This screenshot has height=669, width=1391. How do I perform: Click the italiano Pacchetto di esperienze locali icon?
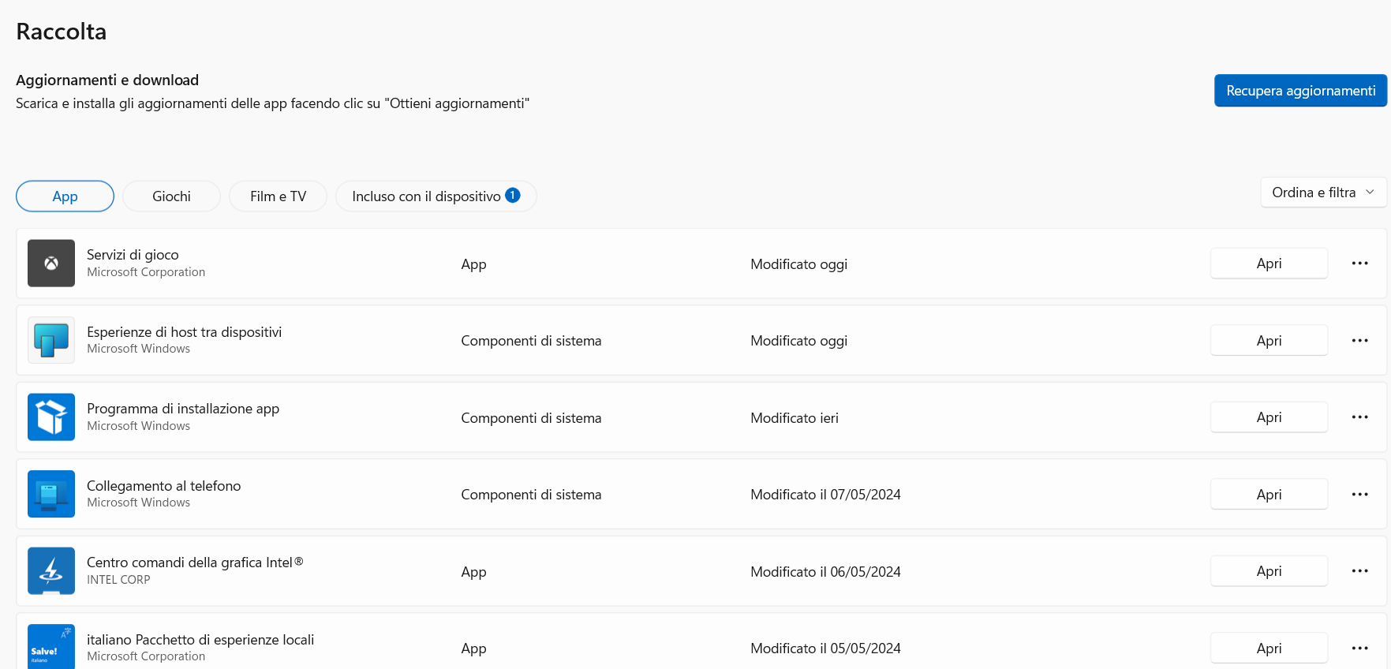point(51,647)
